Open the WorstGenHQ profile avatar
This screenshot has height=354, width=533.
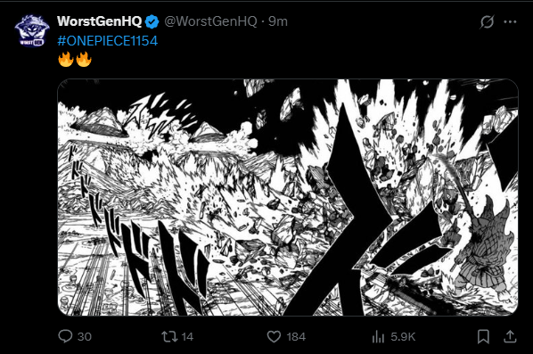31,30
